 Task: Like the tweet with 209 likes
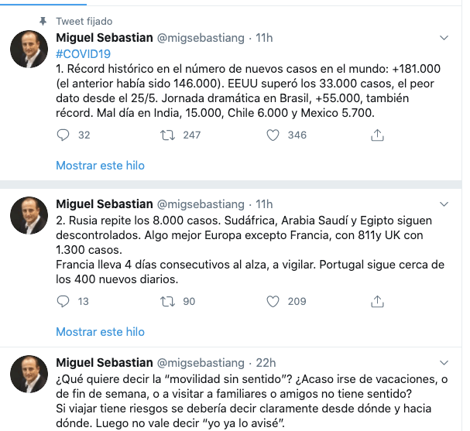pyautogui.click(x=273, y=301)
